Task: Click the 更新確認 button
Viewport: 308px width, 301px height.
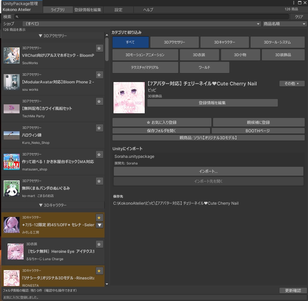Action: 293,290
